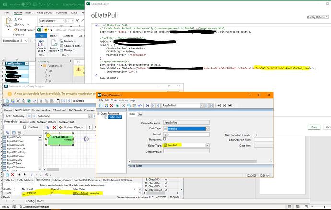The image size is (331, 210).
Task: Click Refresh icon in Query Parameters toolbar
Action: [x=117, y=106]
